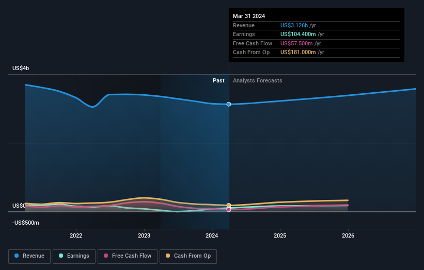Click the US$4b y-axis label
Screen dimensions: 424x270
click(x=21, y=68)
